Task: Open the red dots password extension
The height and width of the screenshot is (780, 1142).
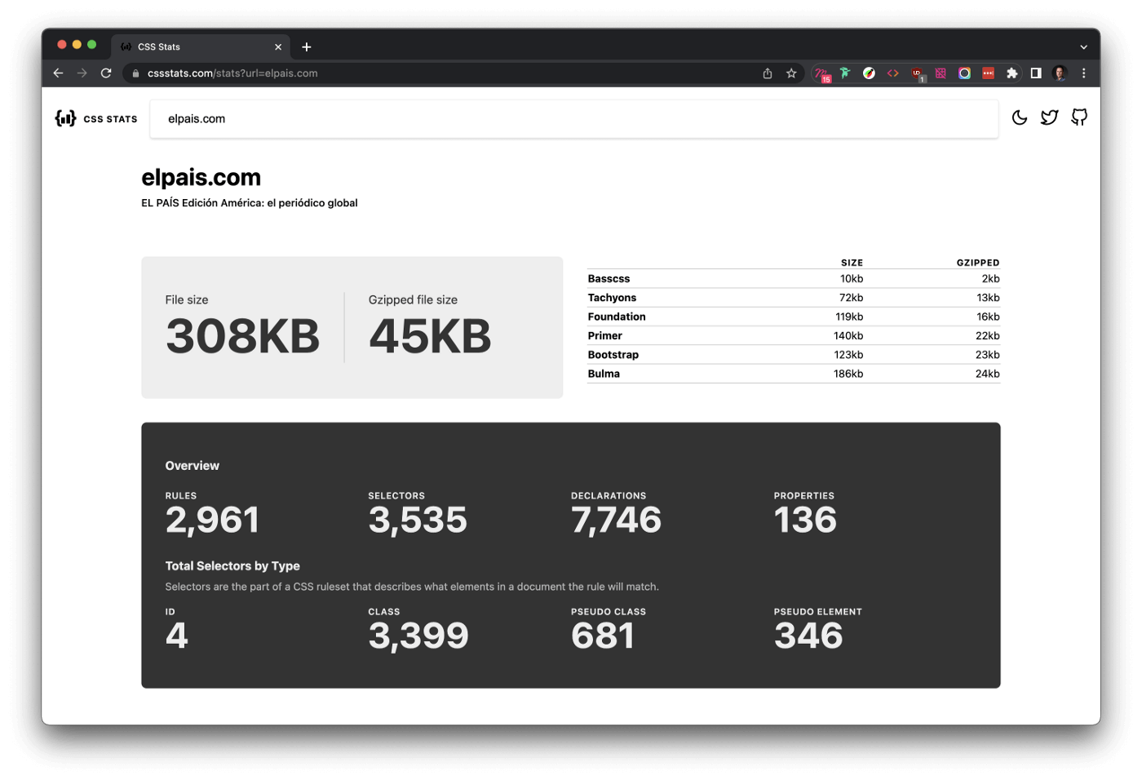Action: click(x=988, y=73)
